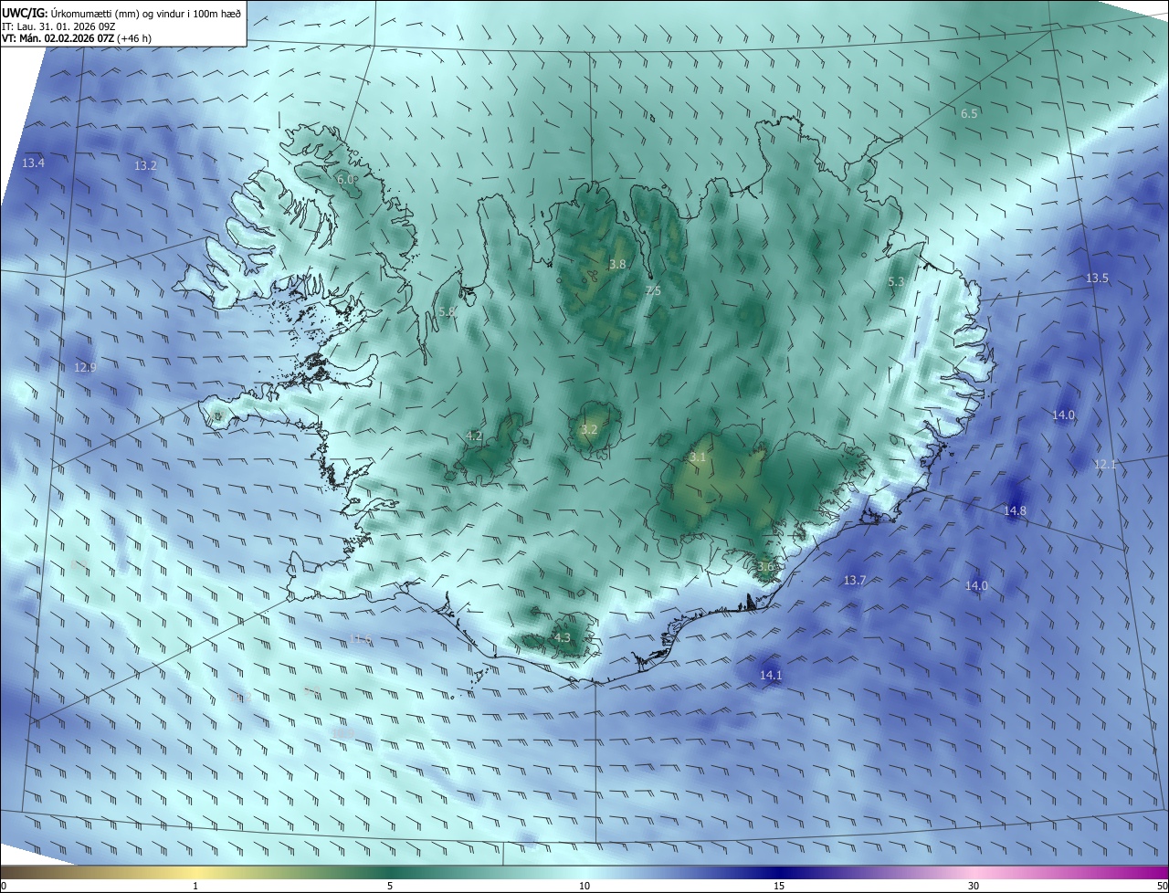The width and height of the screenshot is (1169, 893).
Task: Click the 6.5 value label
Action: [969, 113]
